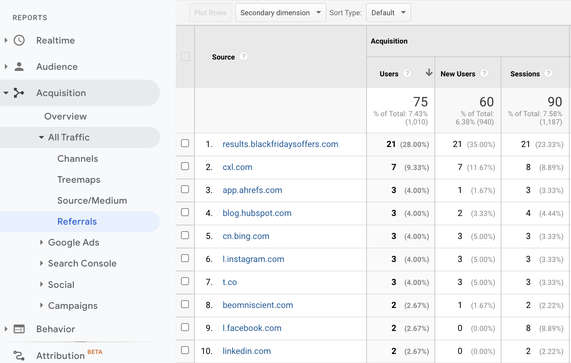The width and height of the screenshot is (571, 363).
Task: Tick the checkbox for cxl.com row
Action: pos(185,166)
